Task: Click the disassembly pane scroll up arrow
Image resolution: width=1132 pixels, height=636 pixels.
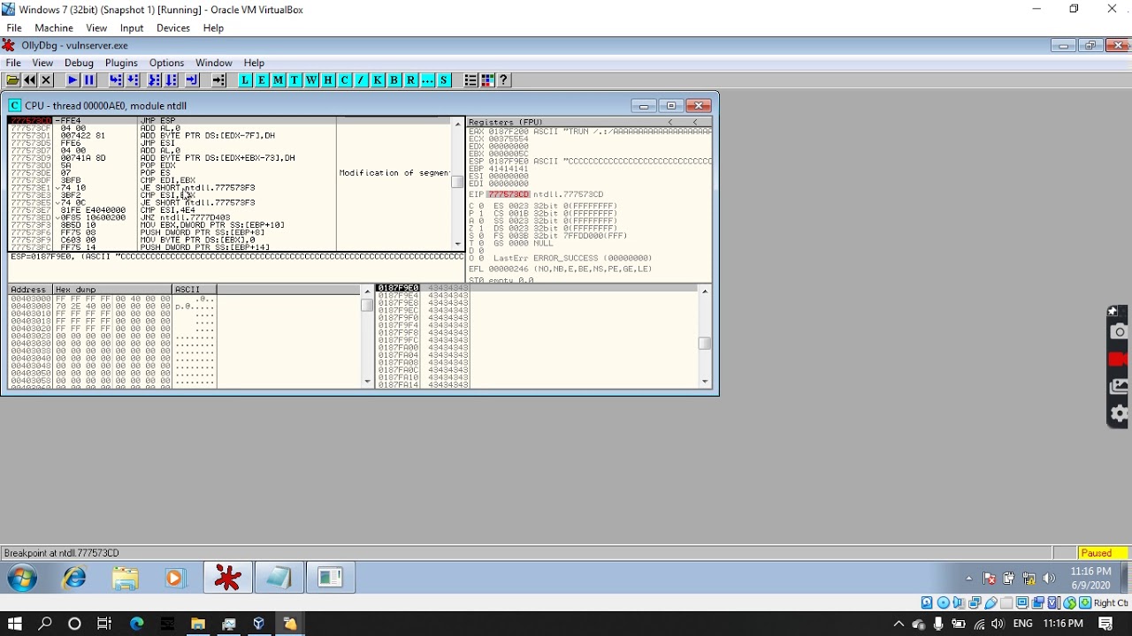Action: click(457, 124)
